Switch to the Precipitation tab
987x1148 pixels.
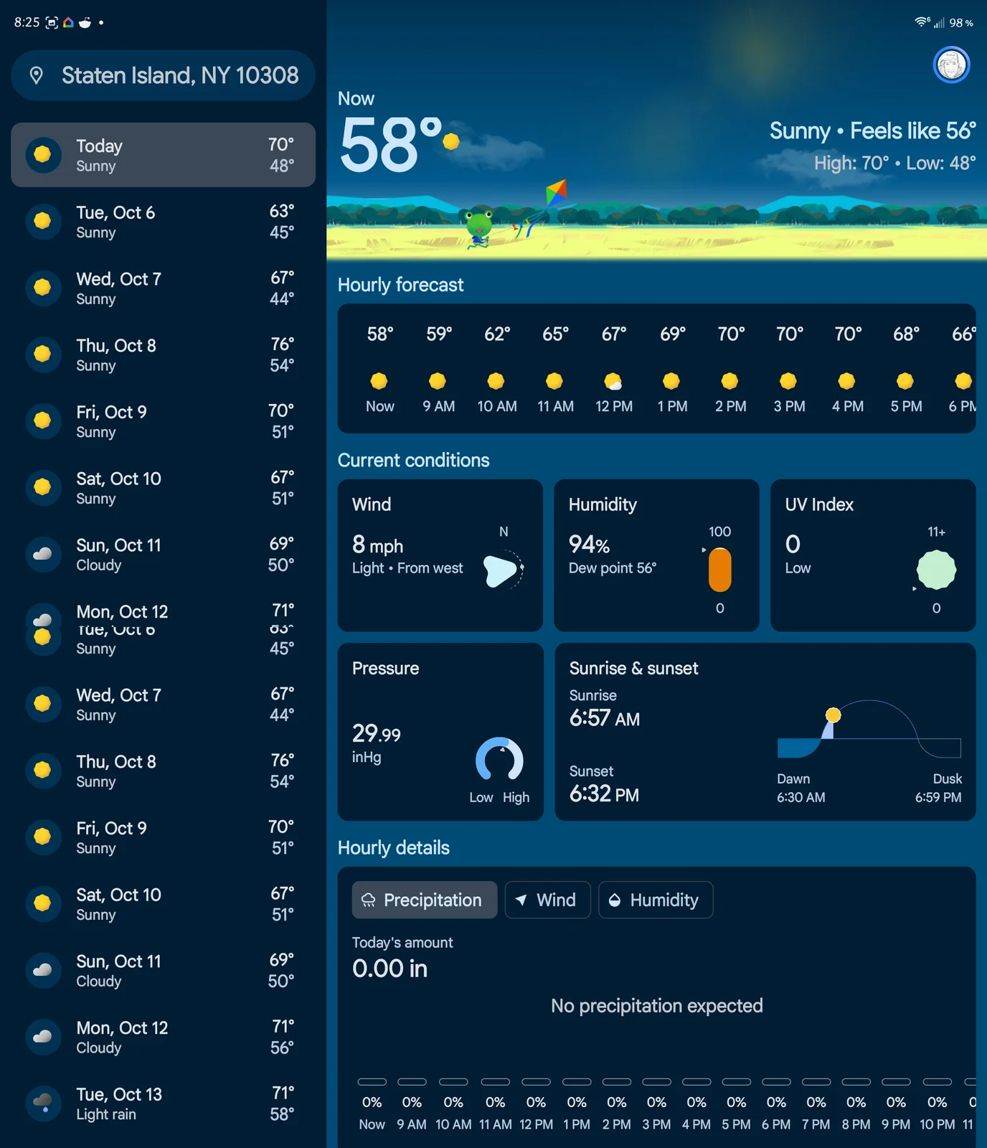(x=425, y=900)
